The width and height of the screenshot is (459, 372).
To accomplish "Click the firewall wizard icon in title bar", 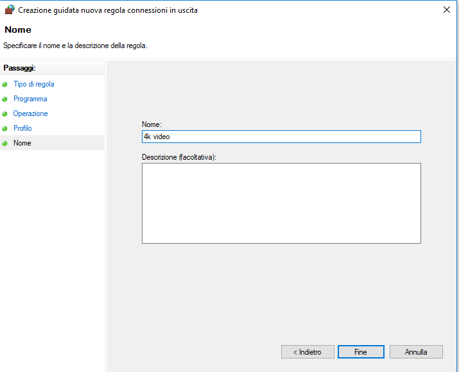I will [x=9, y=10].
